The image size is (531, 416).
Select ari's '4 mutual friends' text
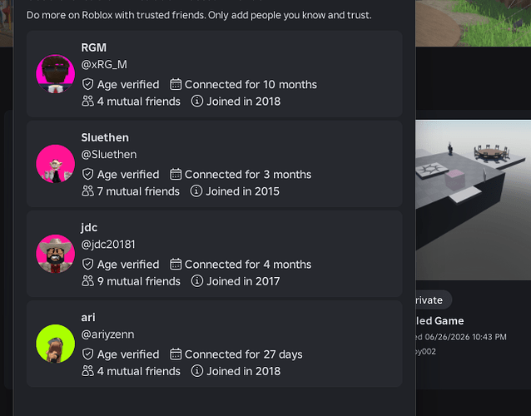pos(139,372)
